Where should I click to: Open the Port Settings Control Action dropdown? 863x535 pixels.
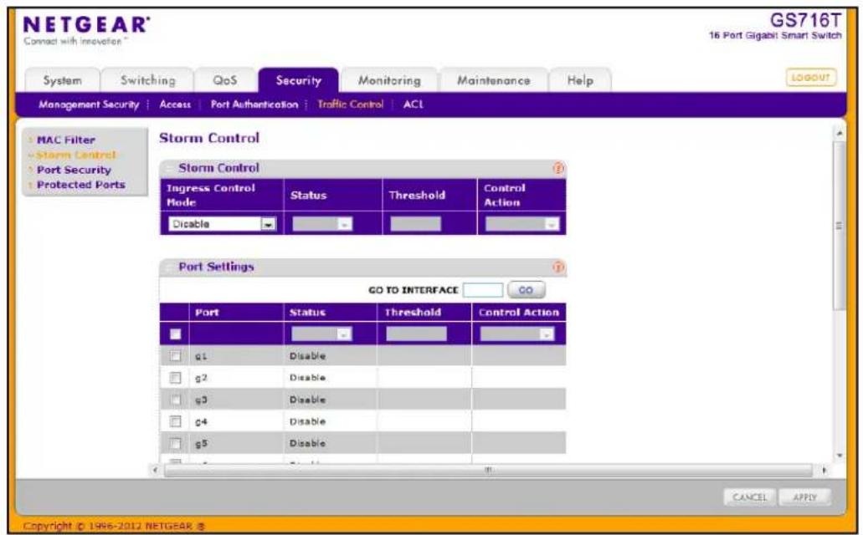click(x=516, y=334)
